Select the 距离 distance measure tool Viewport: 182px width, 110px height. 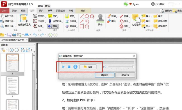[x=124, y=16]
